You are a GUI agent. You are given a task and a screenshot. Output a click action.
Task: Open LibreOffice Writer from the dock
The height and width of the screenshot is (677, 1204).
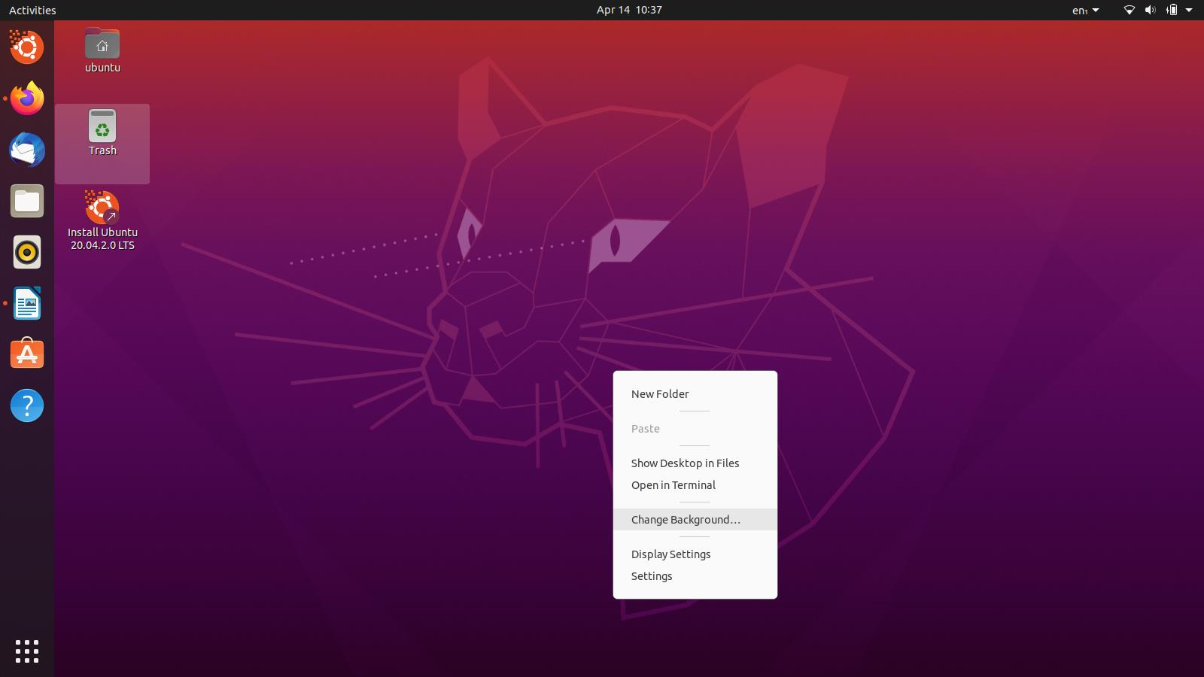tap(27, 303)
